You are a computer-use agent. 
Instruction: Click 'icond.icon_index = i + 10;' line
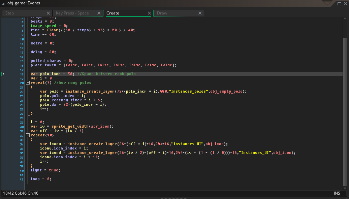70,157
